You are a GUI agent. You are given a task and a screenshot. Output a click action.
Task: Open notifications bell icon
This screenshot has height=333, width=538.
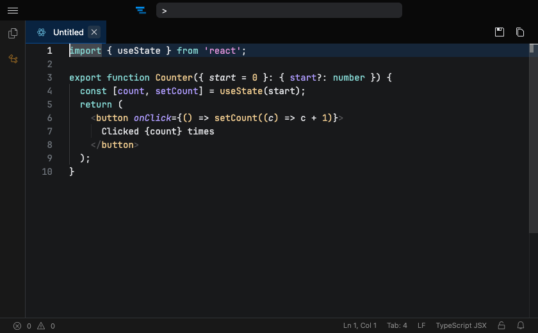[521, 325]
